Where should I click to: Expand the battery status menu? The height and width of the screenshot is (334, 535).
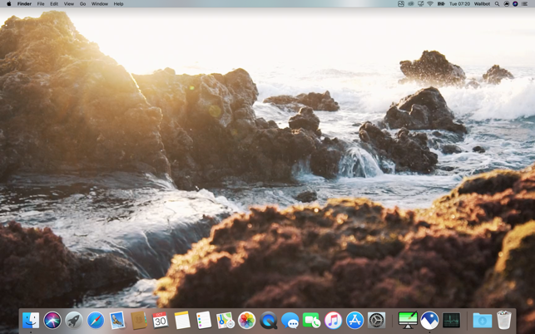click(441, 4)
